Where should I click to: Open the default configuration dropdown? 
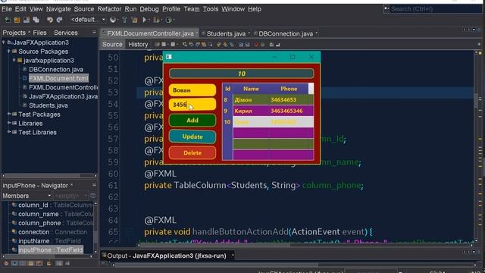pyautogui.click(x=88, y=20)
